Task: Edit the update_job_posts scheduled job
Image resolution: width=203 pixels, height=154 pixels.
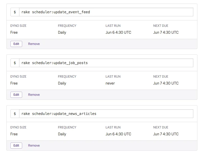Action: coord(16,95)
